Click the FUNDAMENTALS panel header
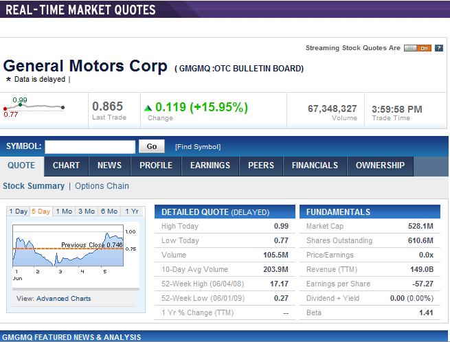Screen dimensions: 450x342 click(x=370, y=212)
